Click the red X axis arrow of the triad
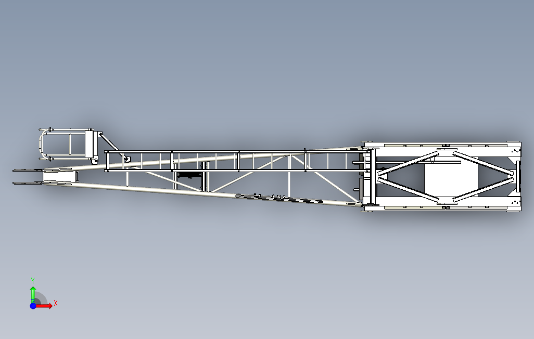The image size is (534, 339). click(x=44, y=306)
